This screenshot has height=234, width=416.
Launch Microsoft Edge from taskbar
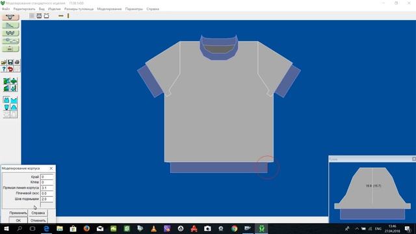point(46,228)
